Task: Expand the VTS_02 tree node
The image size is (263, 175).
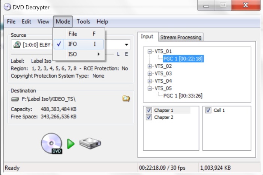Action: click(150, 66)
